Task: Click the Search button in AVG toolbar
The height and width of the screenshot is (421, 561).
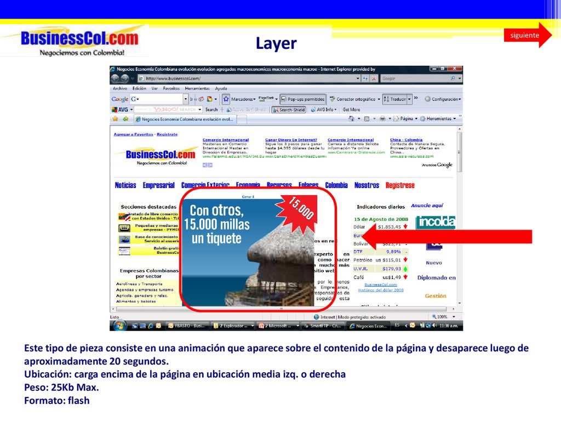Action: click(211, 110)
